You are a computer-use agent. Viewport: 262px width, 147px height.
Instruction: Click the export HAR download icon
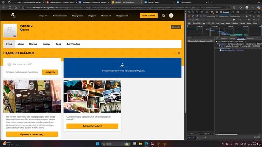click(x=254, y=16)
